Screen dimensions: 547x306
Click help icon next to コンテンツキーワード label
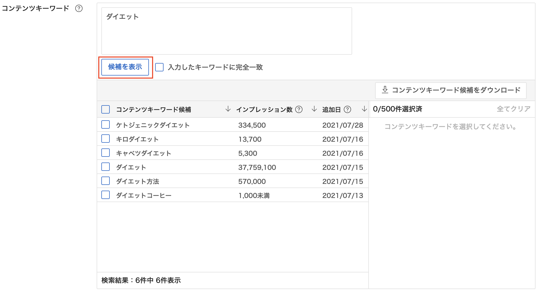79,9
